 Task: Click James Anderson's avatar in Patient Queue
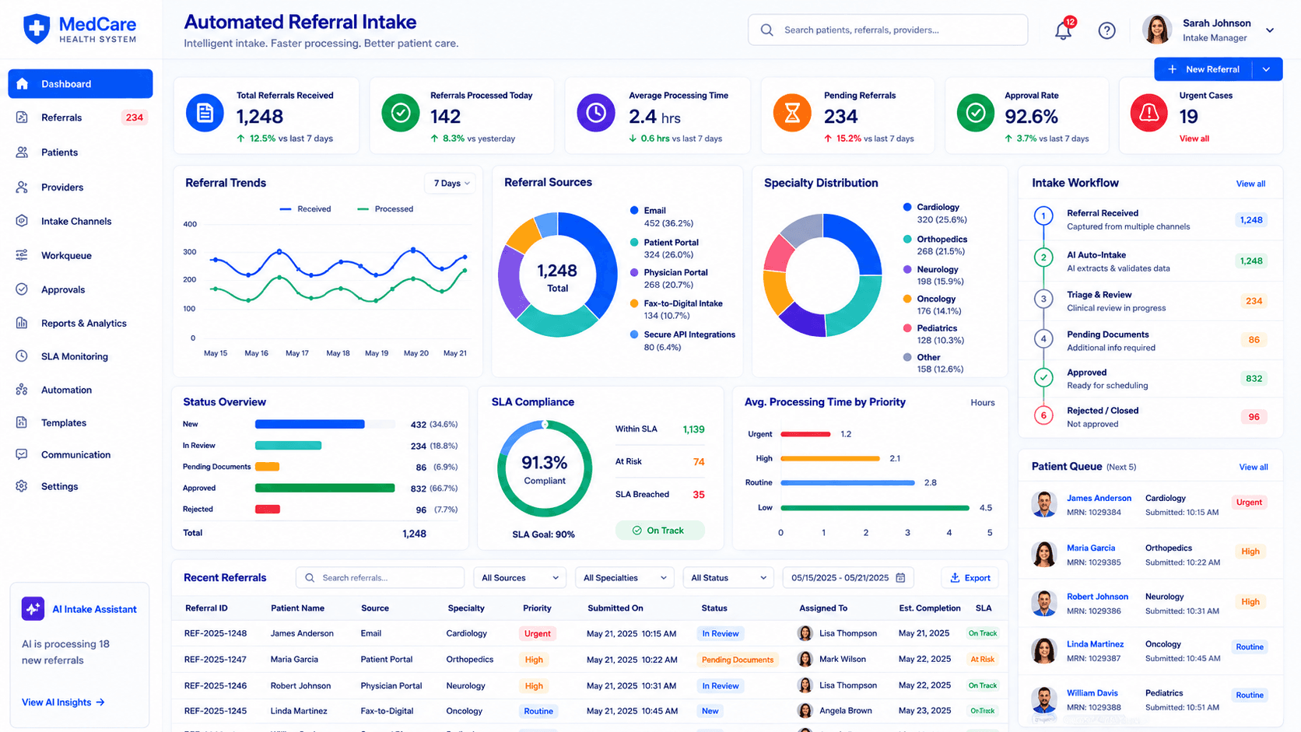pyautogui.click(x=1044, y=504)
